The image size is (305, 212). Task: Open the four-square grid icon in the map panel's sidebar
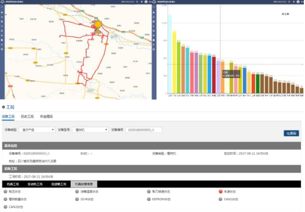[x=2, y=49]
